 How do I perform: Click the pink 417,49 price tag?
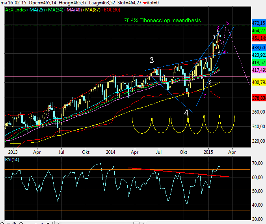coord(258,69)
